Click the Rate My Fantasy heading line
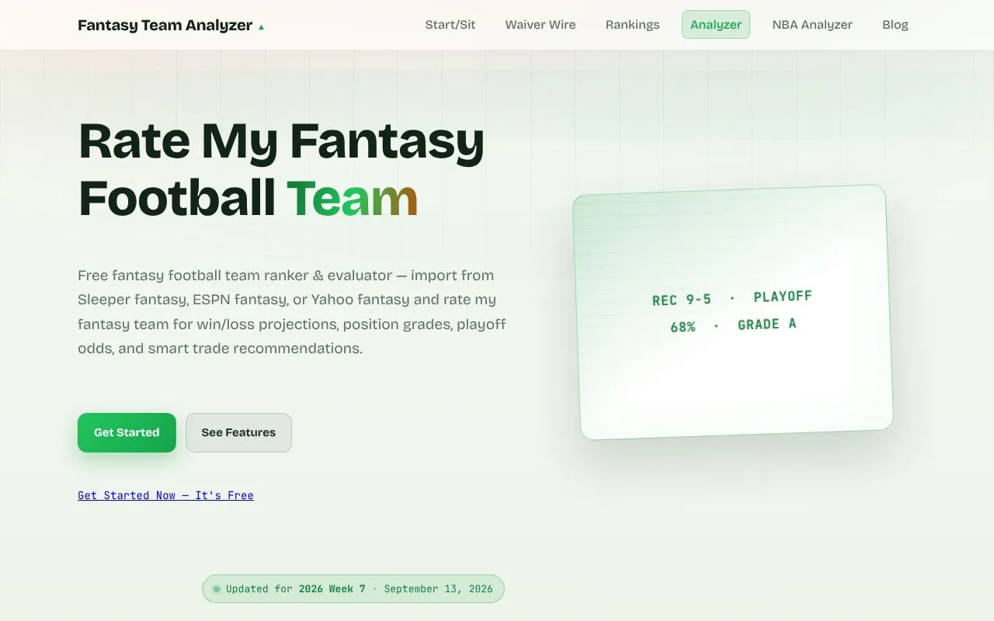The image size is (994, 621). (281, 141)
